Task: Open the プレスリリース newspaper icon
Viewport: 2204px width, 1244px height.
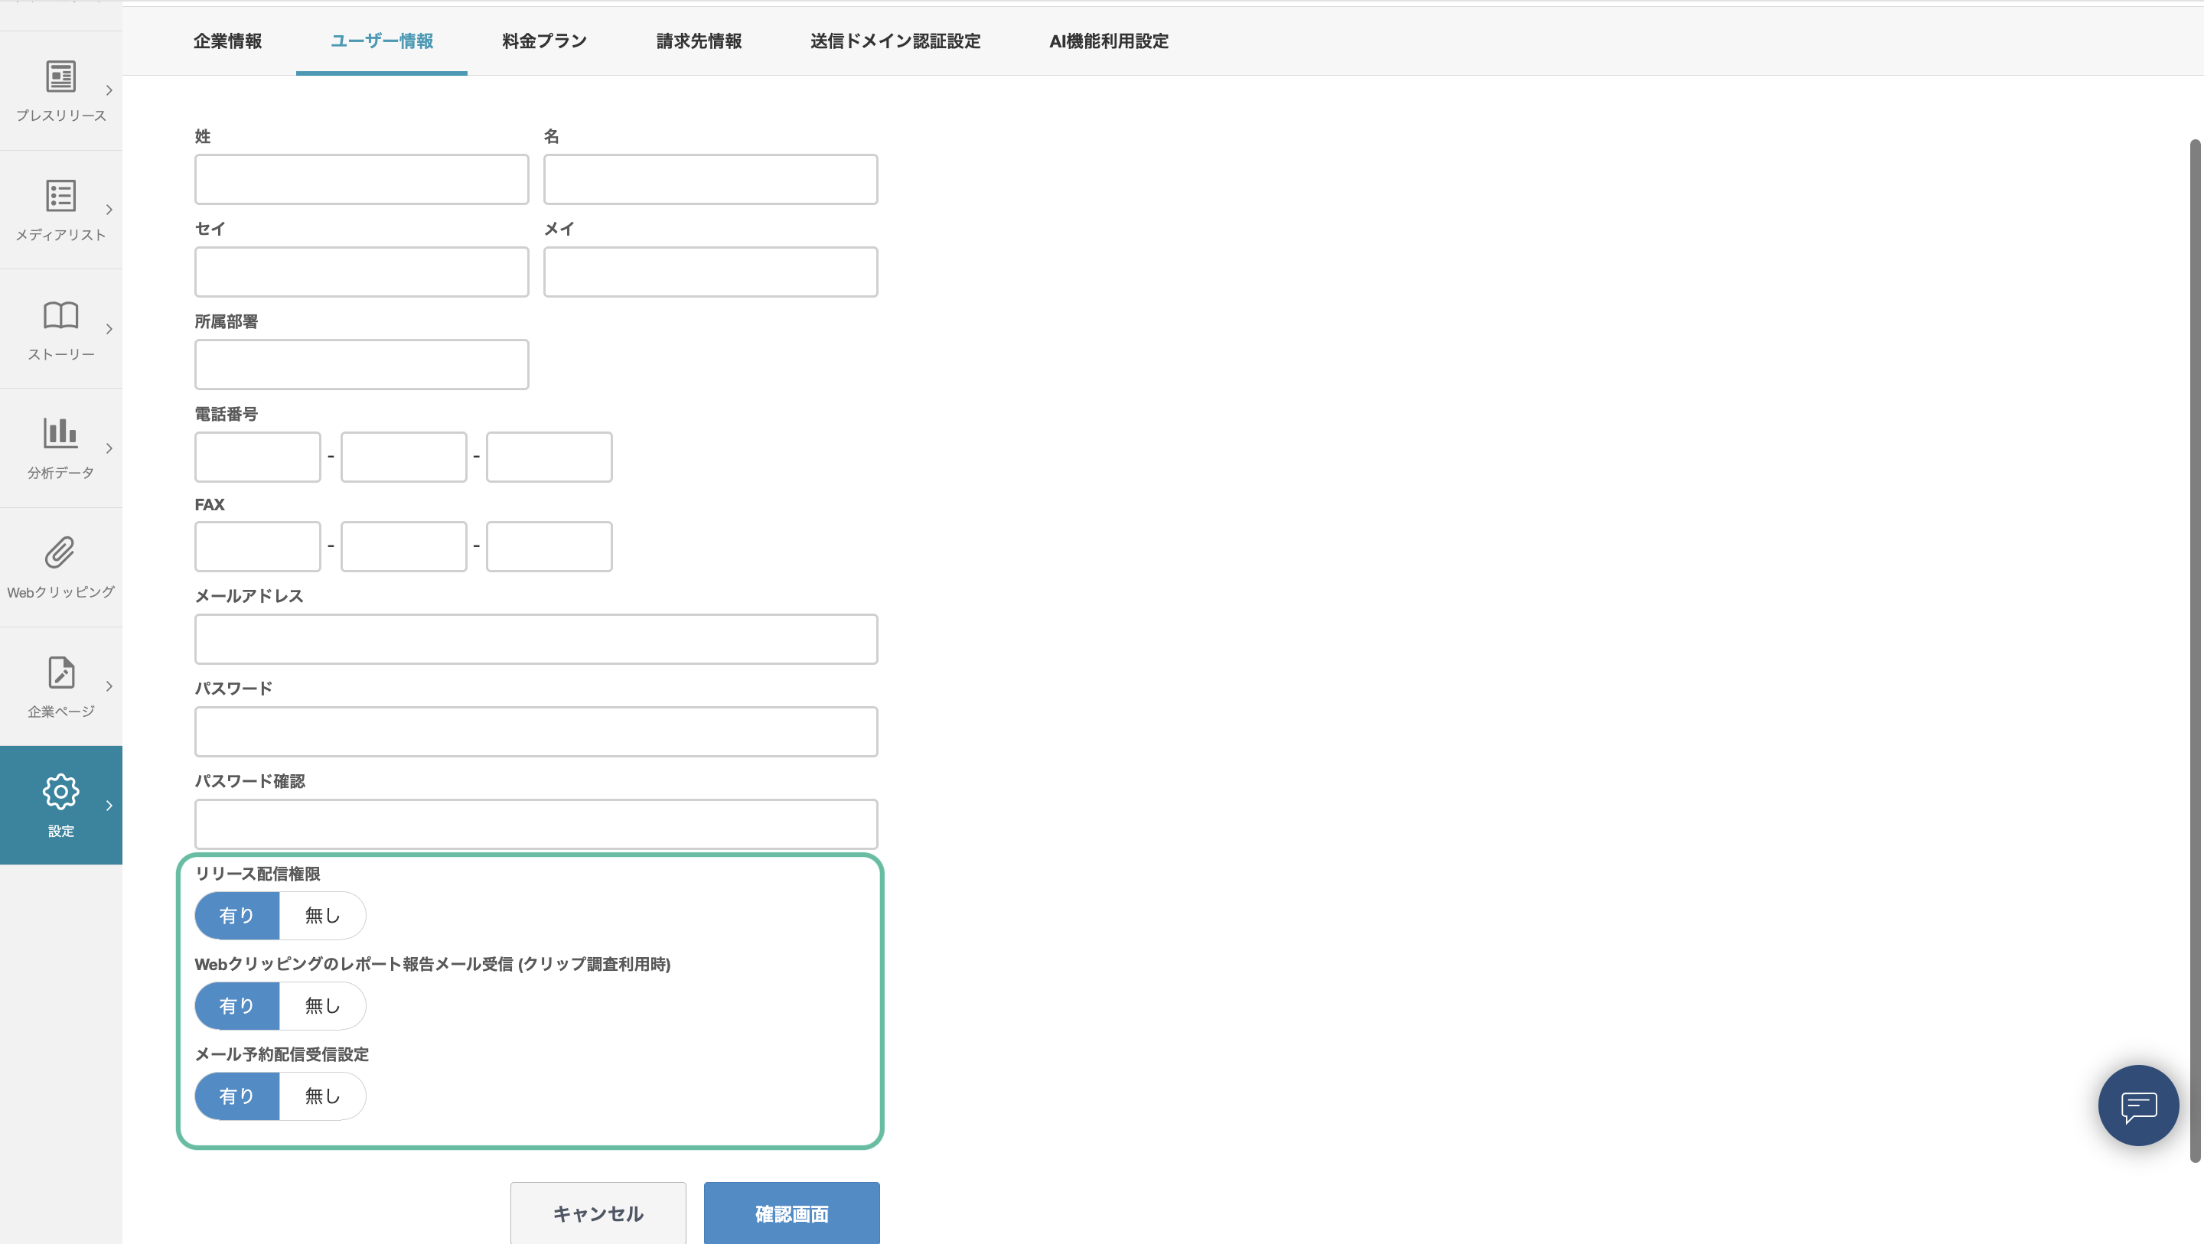Action: pyautogui.click(x=60, y=77)
